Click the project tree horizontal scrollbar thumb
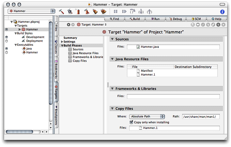This screenshot has width=231, height=147. (x=19, y=132)
